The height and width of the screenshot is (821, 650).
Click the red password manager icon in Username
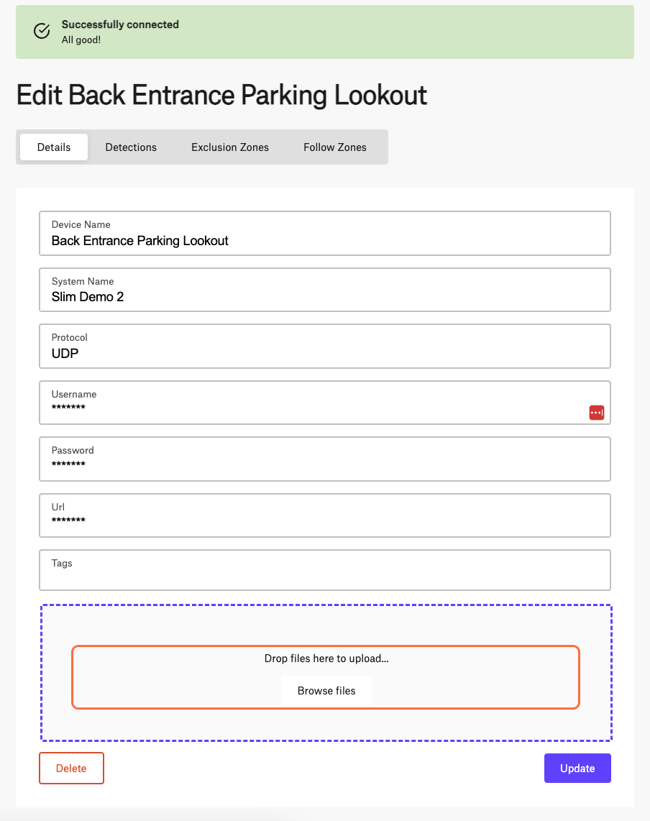coord(596,413)
